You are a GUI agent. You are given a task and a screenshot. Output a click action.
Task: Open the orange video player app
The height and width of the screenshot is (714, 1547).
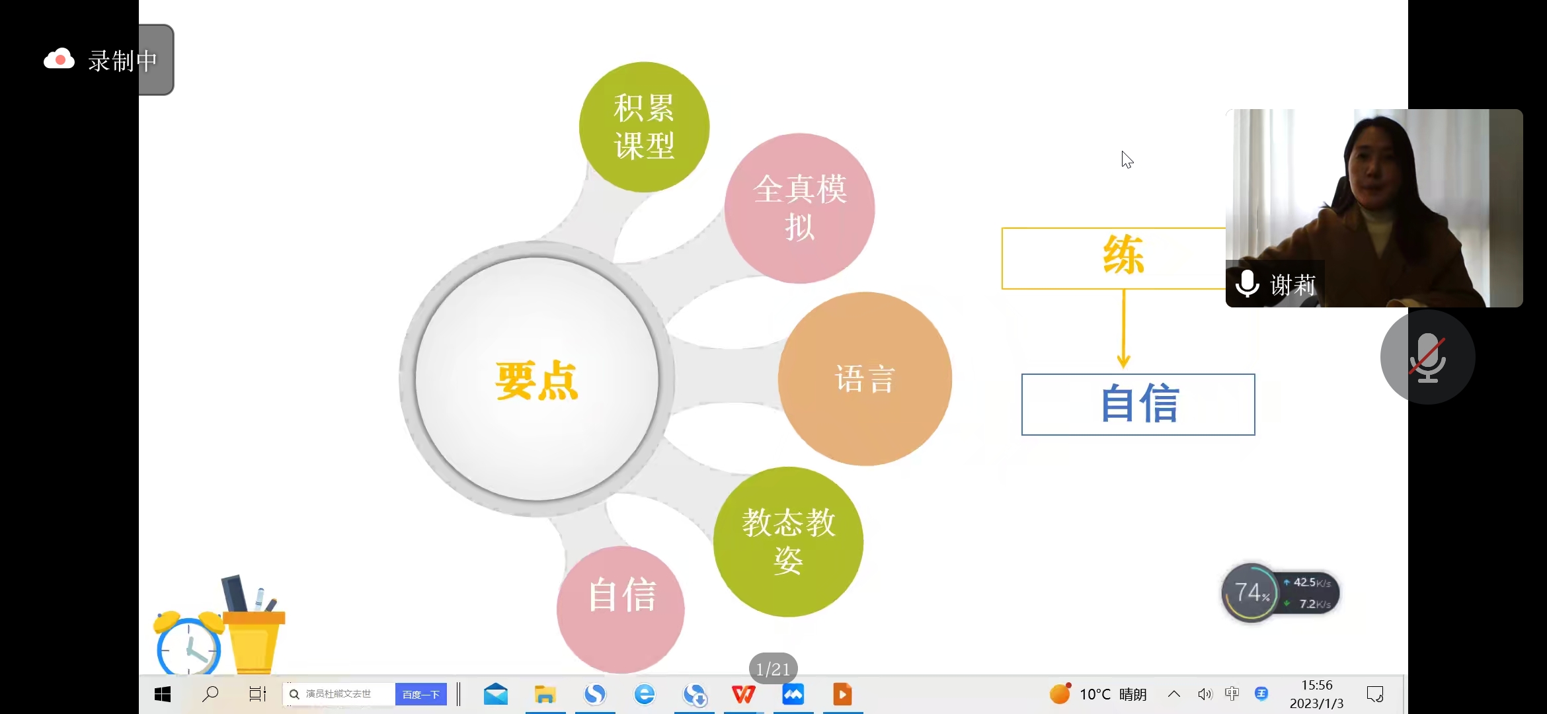pyautogui.click(x=842, y=694)
